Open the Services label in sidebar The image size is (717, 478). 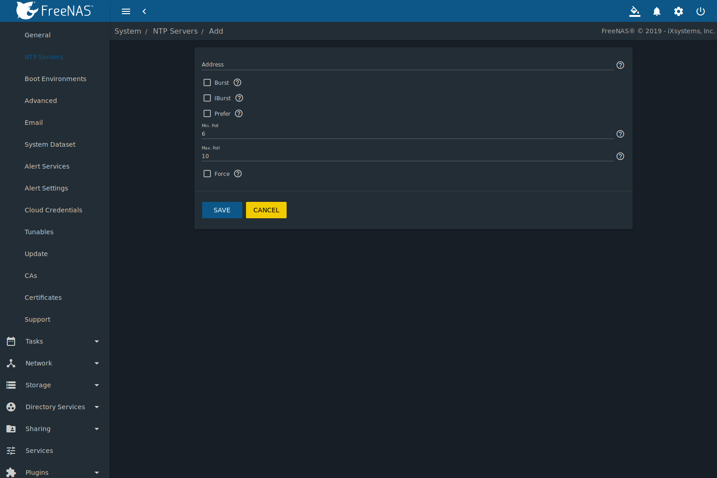(39, 451)
